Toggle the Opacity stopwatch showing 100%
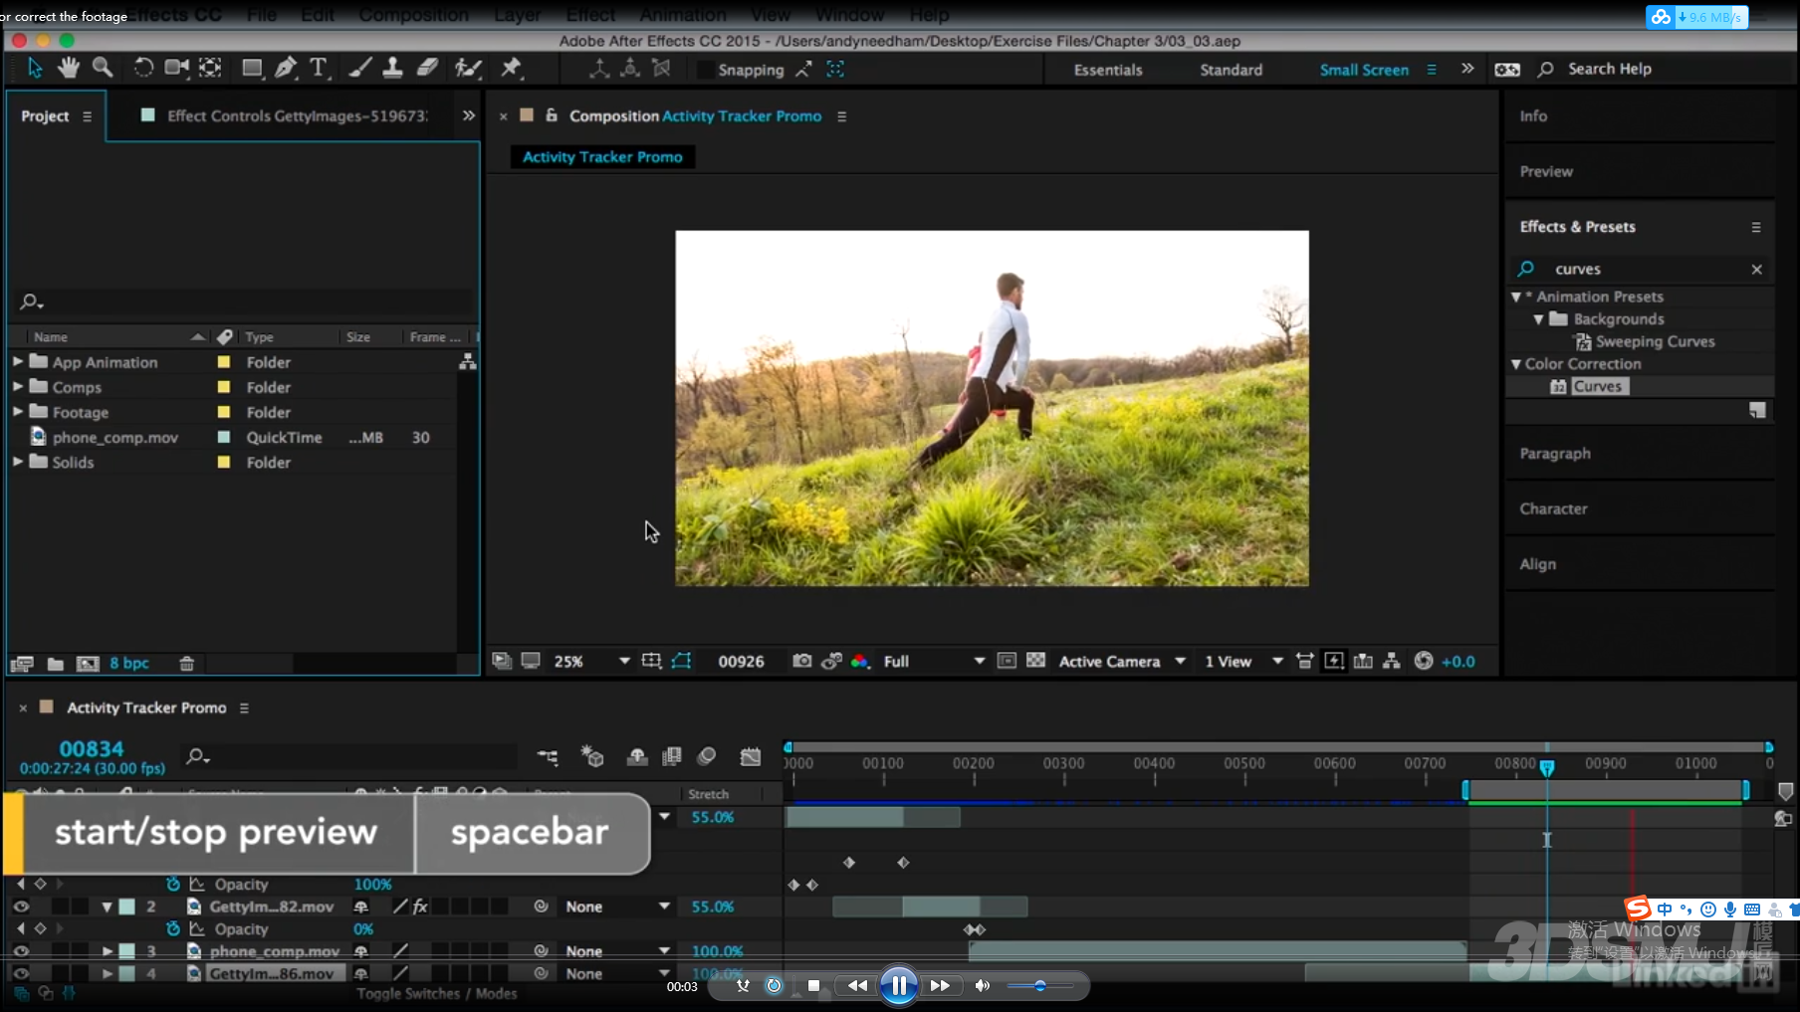Image resolution: width=1800 pixels, height=1012 pixels. point(173,884)
